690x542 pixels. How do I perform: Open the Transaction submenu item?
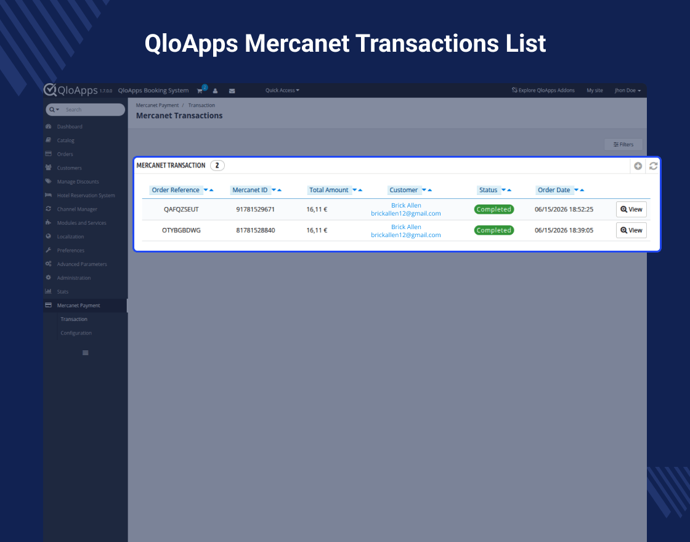pyautogui.click(x=74, y=319)
